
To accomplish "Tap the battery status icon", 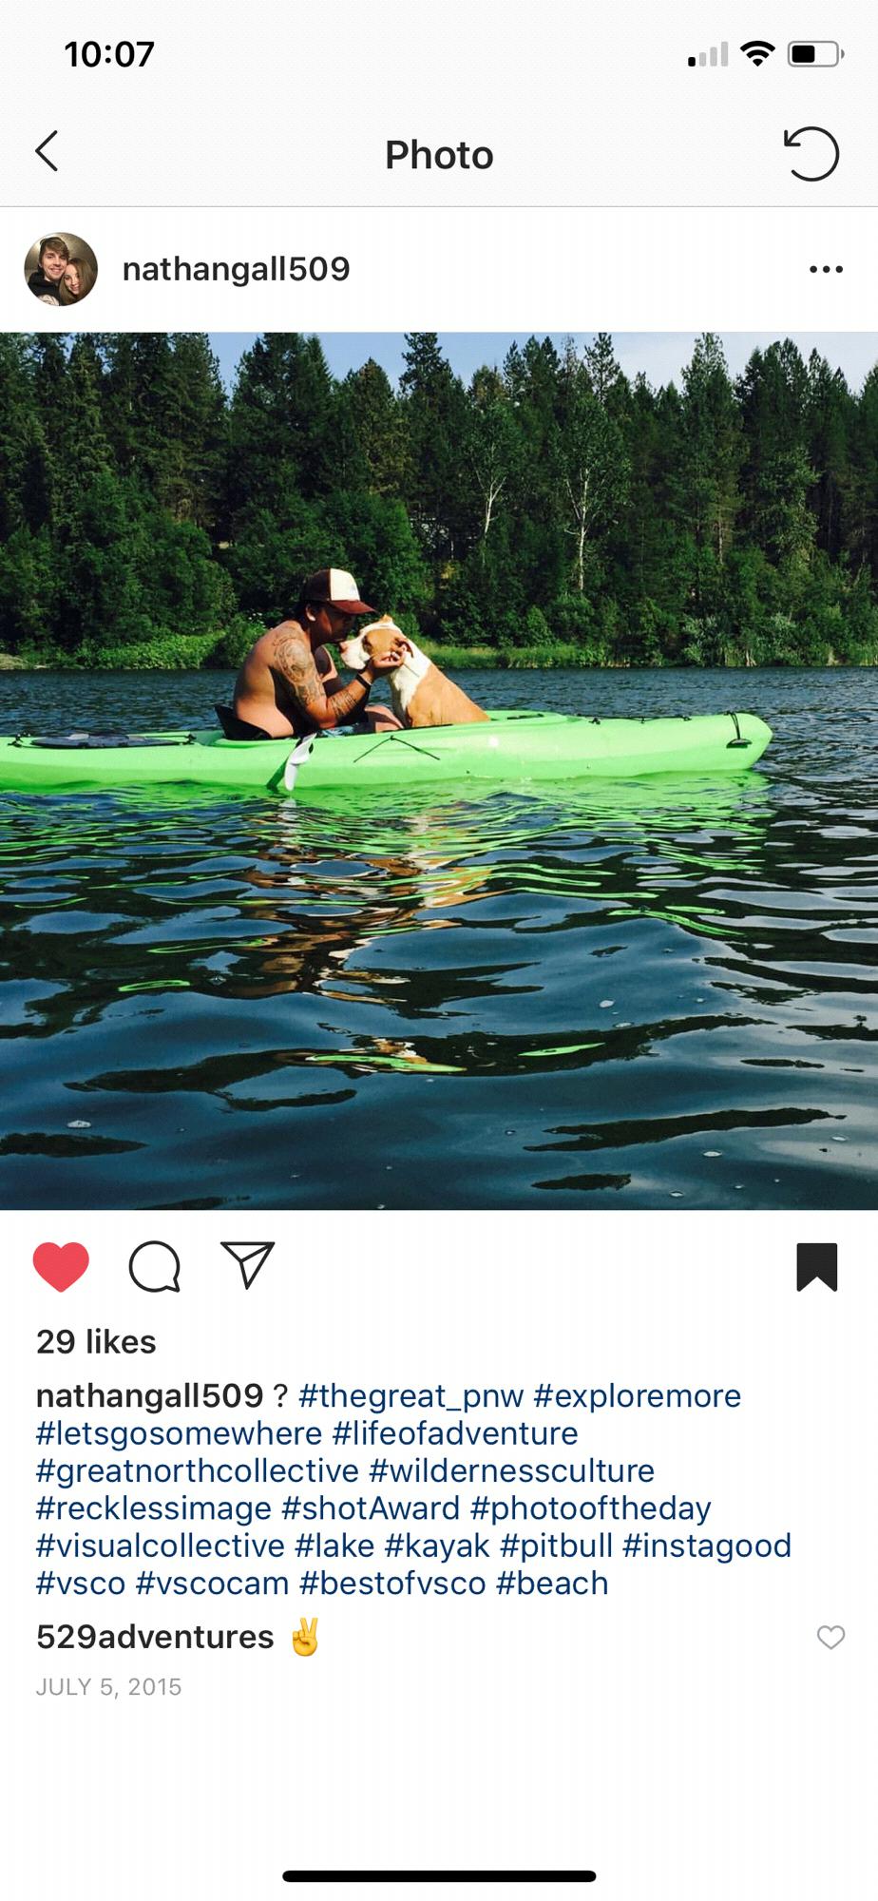I will click(x=815, y=54).
